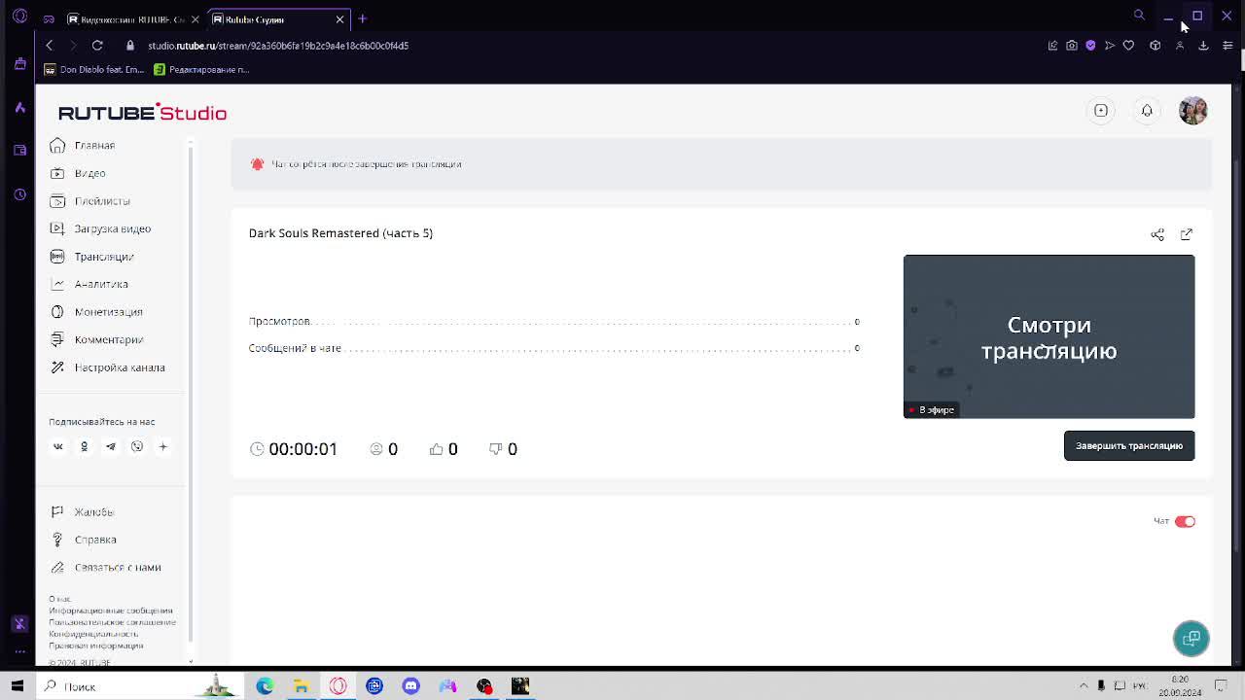The width and height of the screenshot is (1245, 700).
Task: Open Discord from taskbar
Action: coord(410,686)
